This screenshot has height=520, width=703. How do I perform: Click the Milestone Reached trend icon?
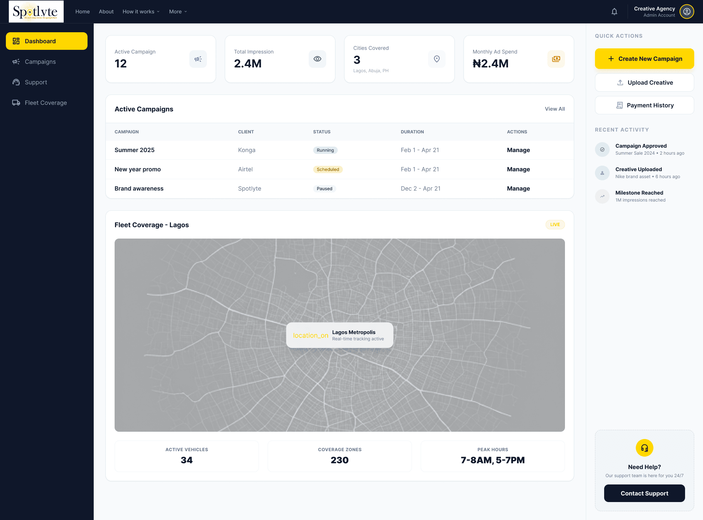(x=602, y=196)
